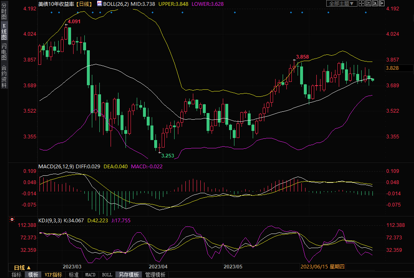The image size is (414, 278).
Task: Click the BOLL indicator icon beside chart title
Action: click(99, 3)
